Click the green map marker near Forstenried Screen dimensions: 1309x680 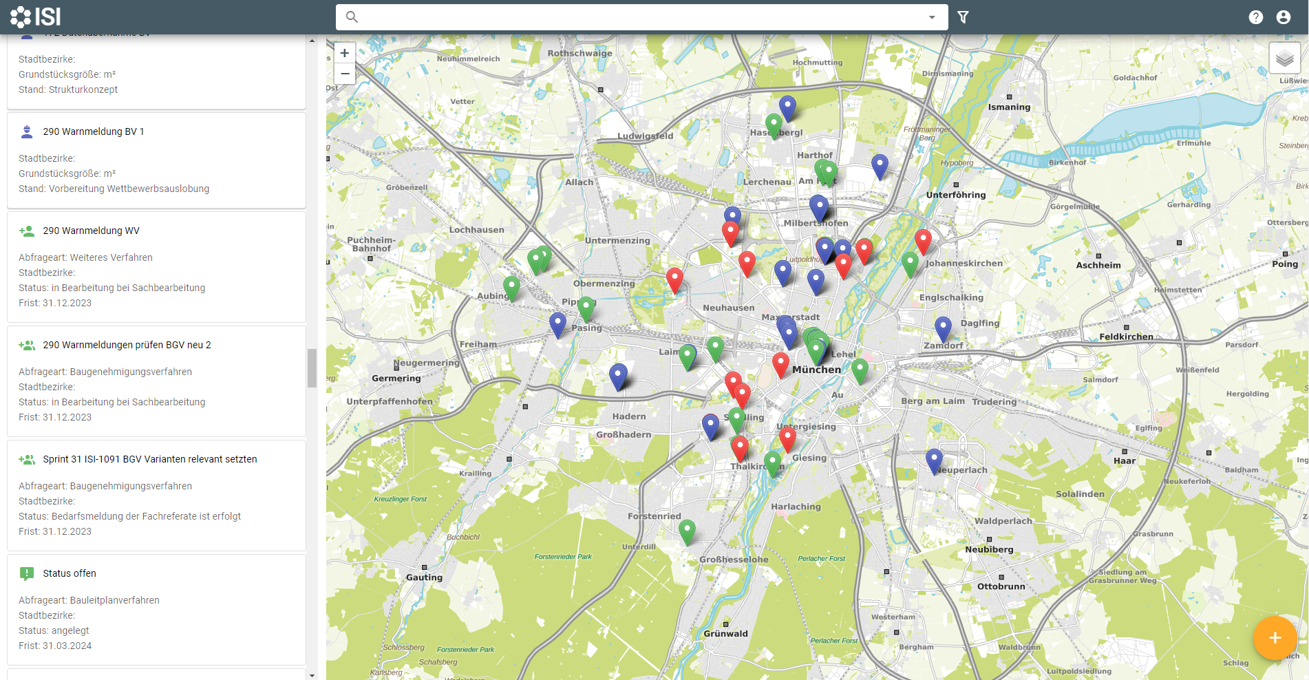click(x=687, y=531)
